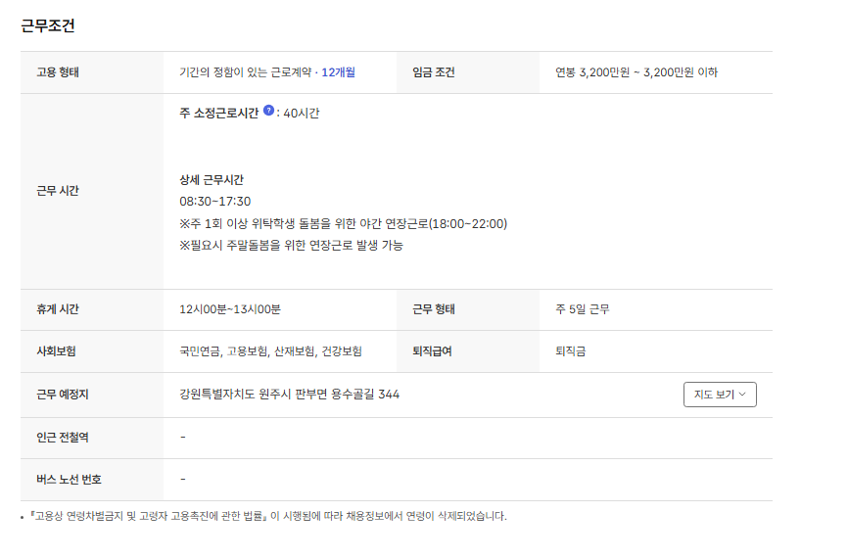This screenshot has width=848, height=559.
Task: Click the blue 12개월 contract period text
Action: (x=338, y=72)
